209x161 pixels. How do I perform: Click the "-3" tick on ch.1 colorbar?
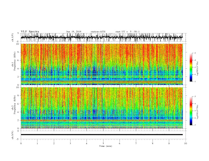tap(195, 53)
